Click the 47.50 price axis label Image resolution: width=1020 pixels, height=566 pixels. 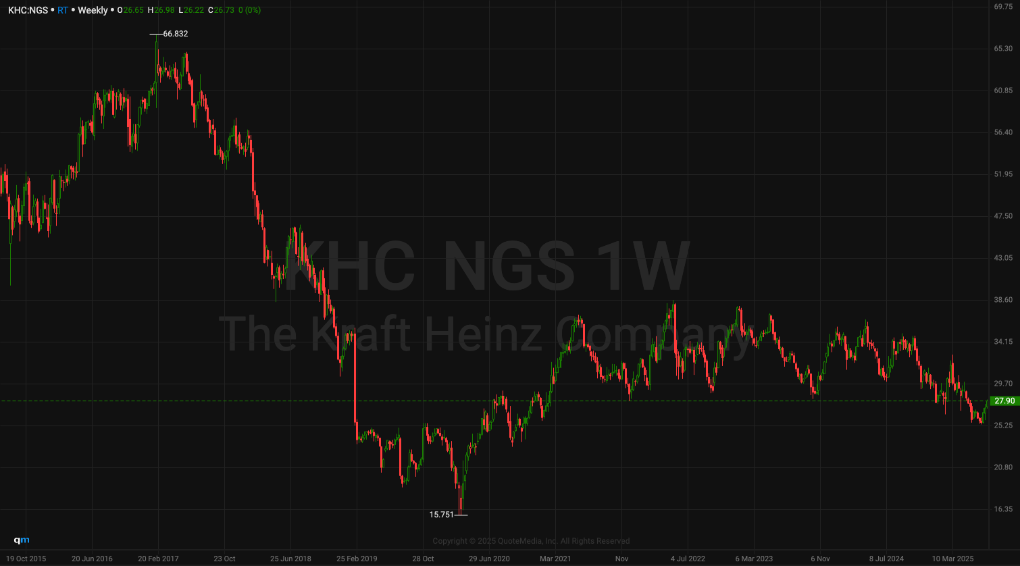(1003, 216)
